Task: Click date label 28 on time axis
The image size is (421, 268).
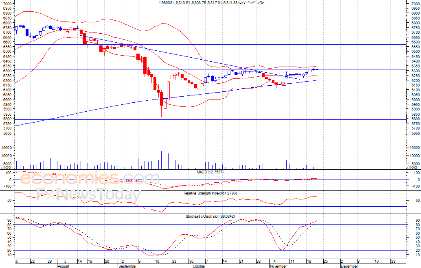Action: 258,262
